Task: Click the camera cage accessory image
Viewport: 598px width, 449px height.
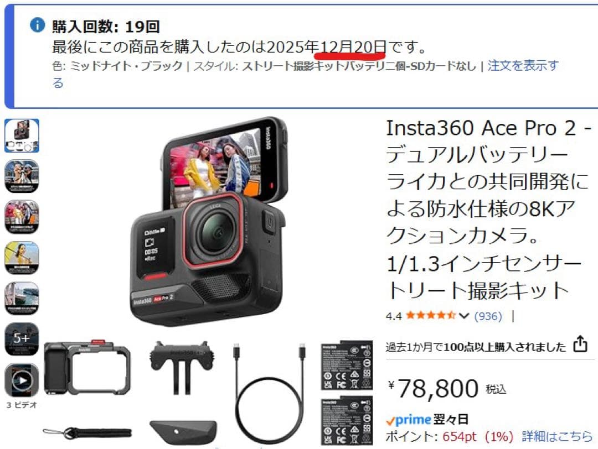Action: [87, 368]
